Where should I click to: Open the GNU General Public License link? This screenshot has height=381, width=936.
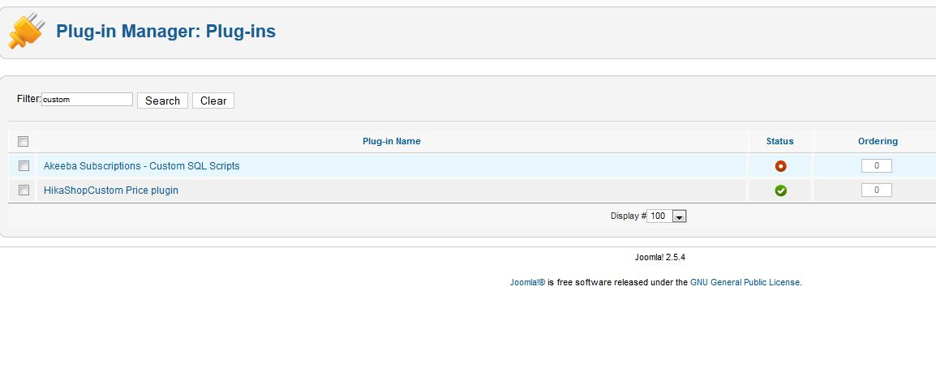[x=745, y=282]
